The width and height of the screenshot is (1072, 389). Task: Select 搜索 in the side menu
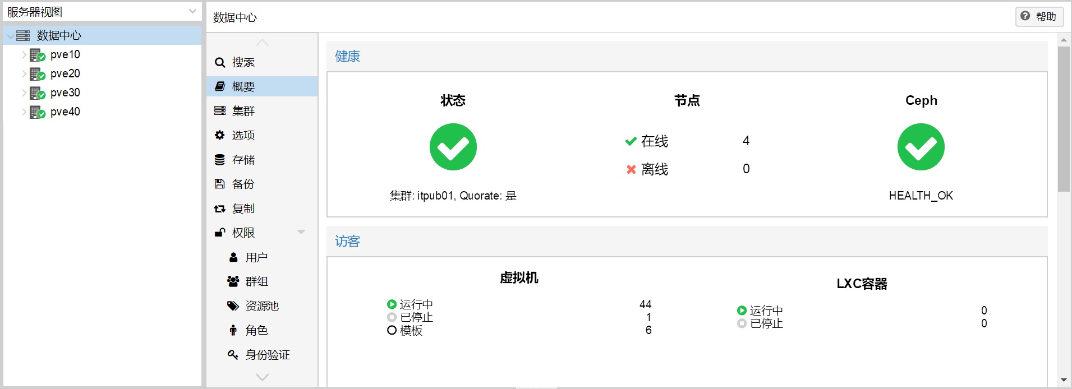click(243, 62)
